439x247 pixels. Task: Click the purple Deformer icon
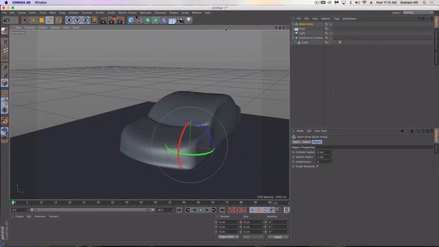164,20
